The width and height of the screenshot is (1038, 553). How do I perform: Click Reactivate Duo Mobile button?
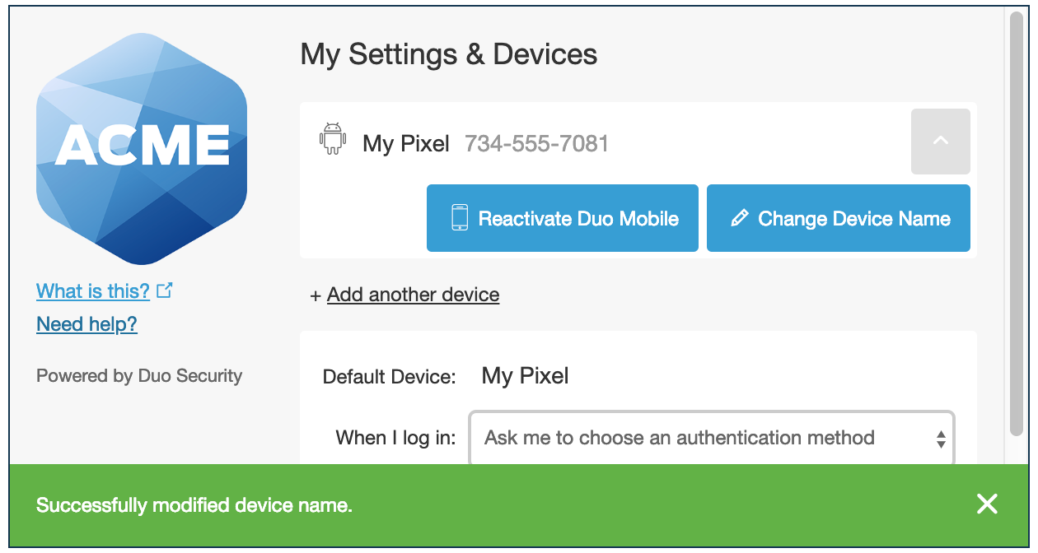pyautogui.click(x=563, y=218)
